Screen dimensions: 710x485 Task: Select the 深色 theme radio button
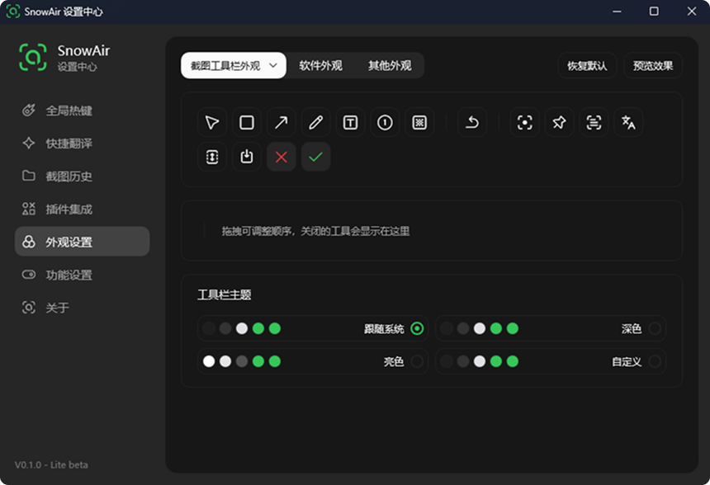655,328
